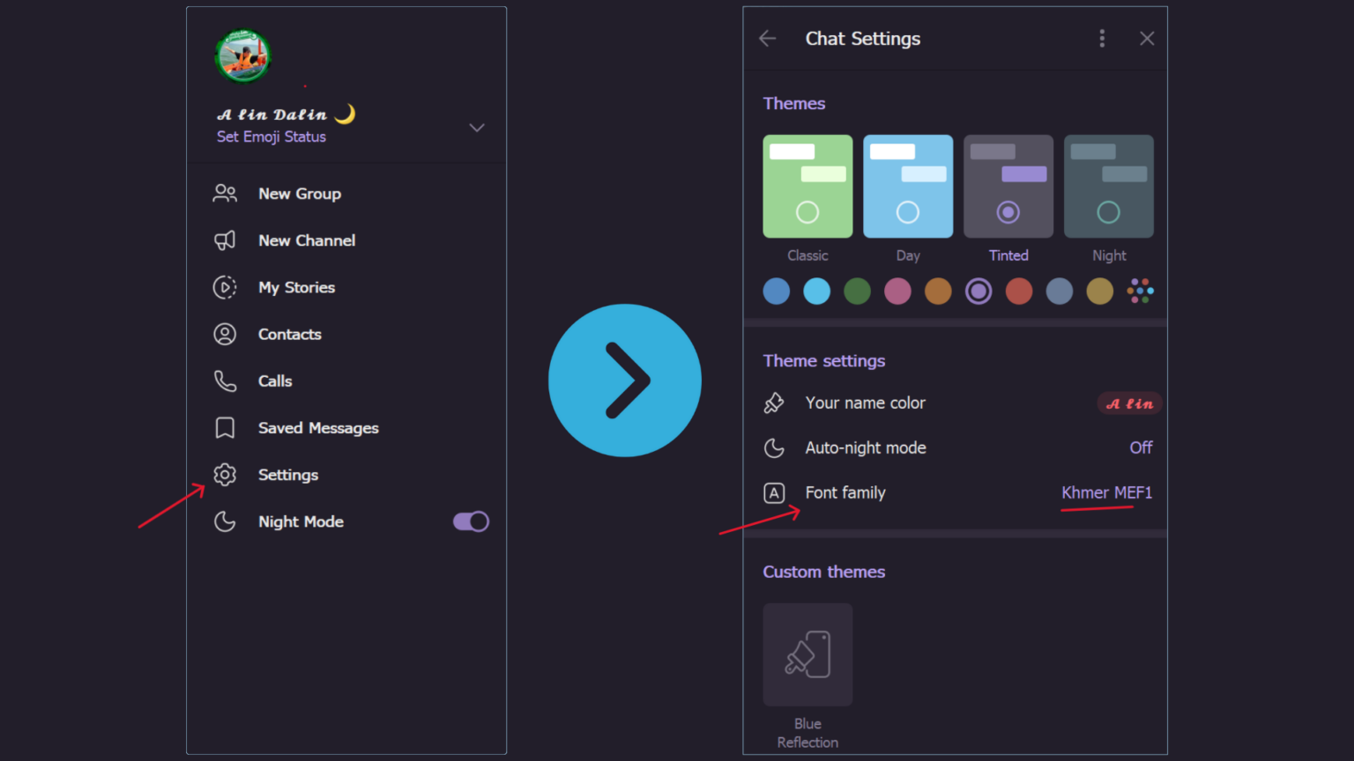Open the Font family Khmer MEF1 selector

coord(1106,492)
